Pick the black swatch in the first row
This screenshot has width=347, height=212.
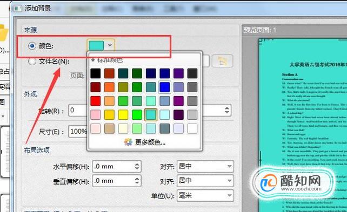[x=95, y=73]
